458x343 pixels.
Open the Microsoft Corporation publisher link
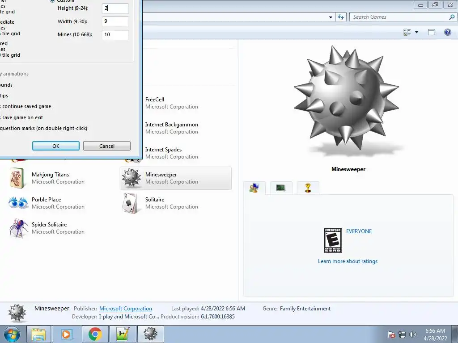[126, 309]
